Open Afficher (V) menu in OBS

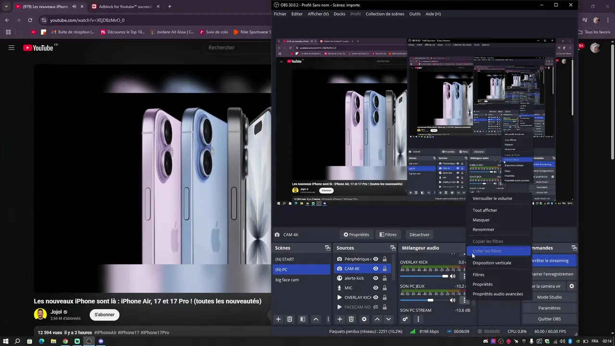(318, 14)
